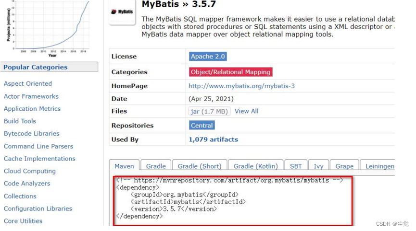Image resolution: width=416 pixels, height=231 pixels.
Task: Open the Aspect Oriented category
Action: click(x=28, y=83)
